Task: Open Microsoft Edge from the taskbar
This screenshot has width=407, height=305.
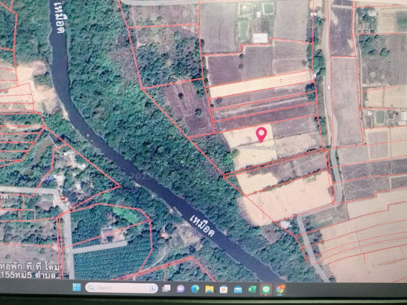Action: pyautogui.click(x=195, y=289)
